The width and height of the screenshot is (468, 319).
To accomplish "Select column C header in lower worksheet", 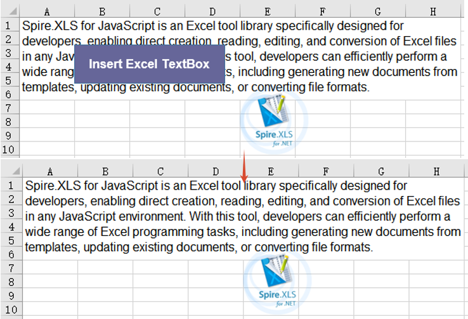I will [x=160, y=172].
